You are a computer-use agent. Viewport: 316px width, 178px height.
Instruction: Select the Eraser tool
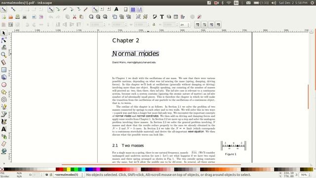(3, 144)
